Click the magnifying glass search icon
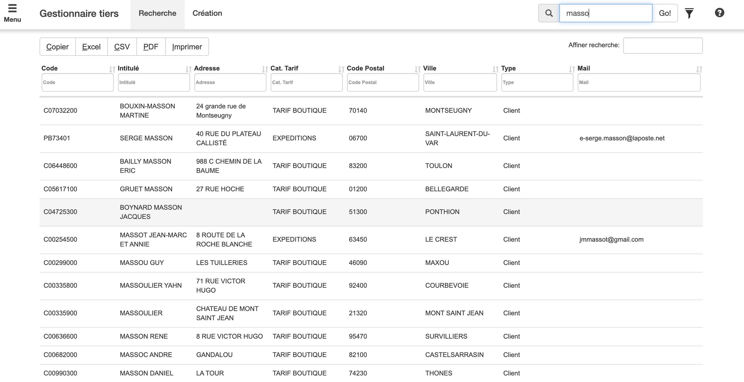Image resolution: width=744 pixels, height=382 pixels. coord(549,13)
